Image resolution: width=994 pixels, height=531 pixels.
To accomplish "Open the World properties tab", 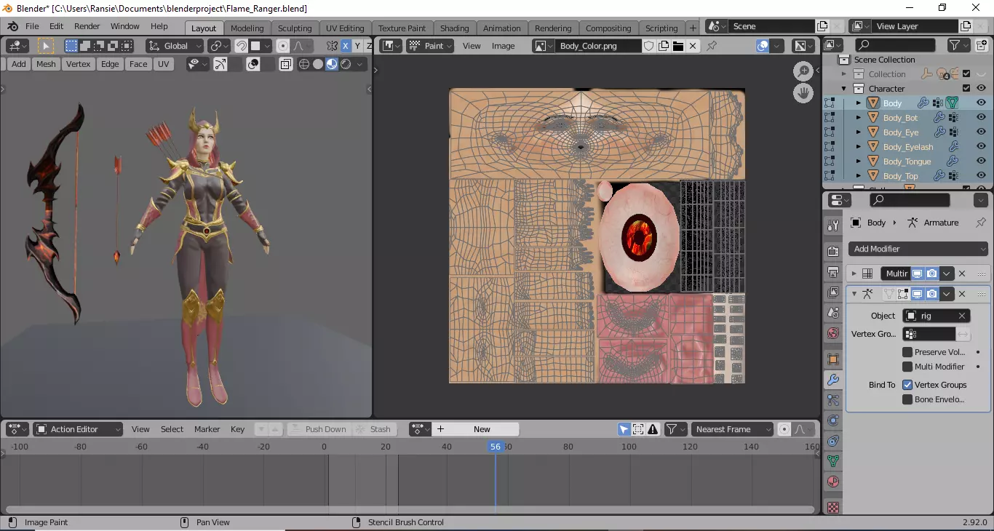I will pyautogui.click(x=833, y=333).
